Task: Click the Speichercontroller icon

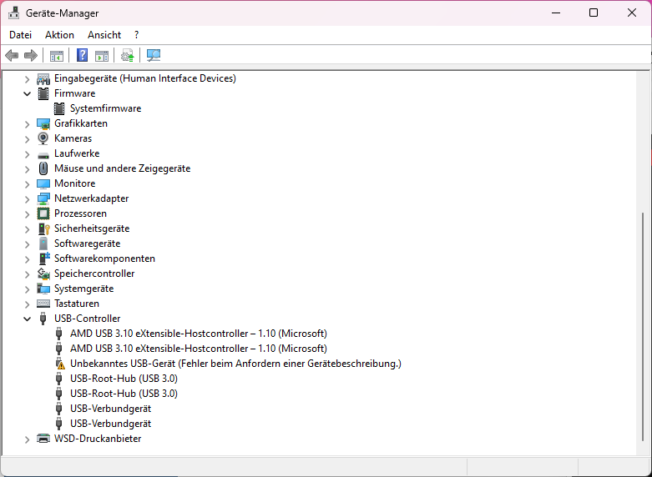Action: (43, 274)
